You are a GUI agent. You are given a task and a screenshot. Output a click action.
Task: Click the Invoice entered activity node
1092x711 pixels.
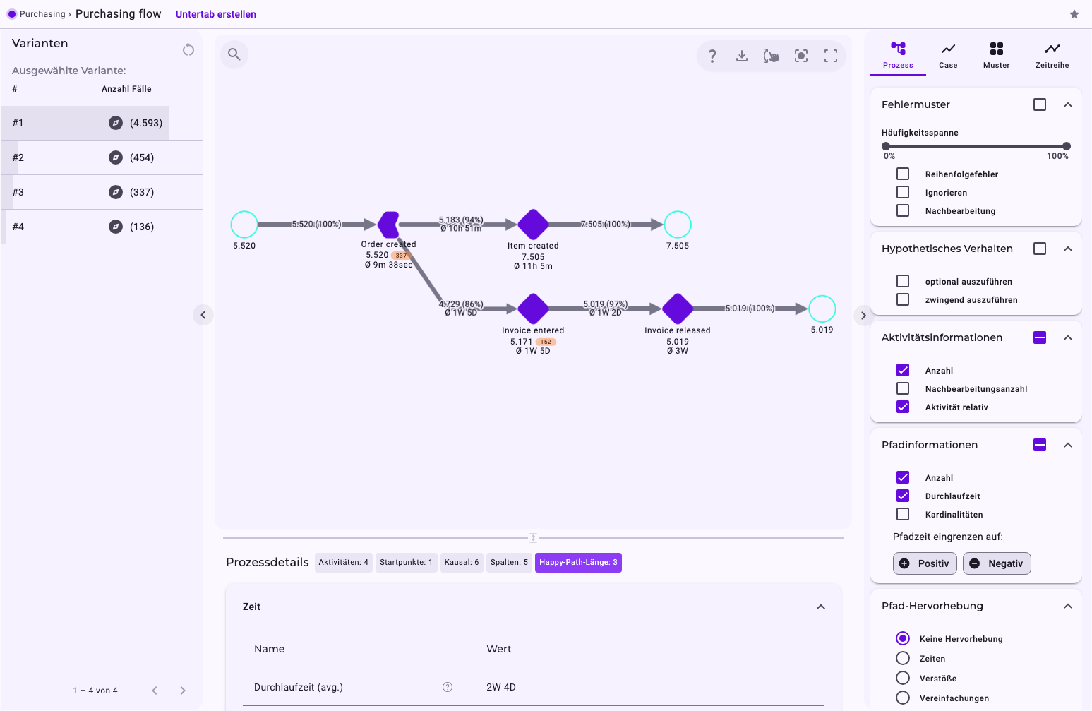pos(533,309)
